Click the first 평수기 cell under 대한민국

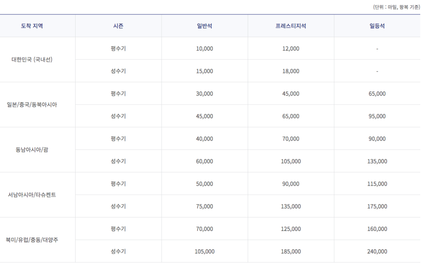point(118,48)
